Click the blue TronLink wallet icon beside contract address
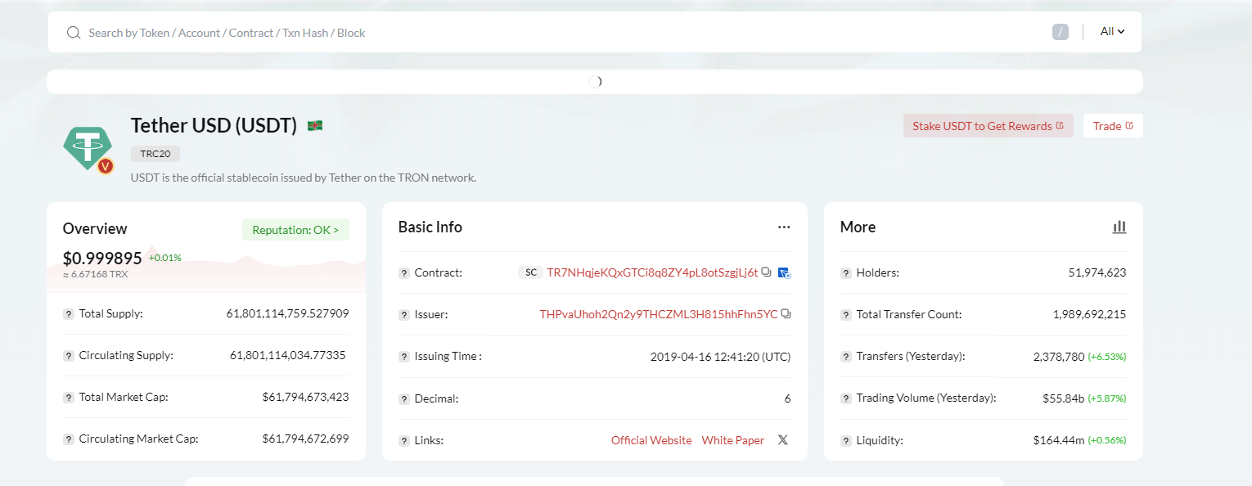 click(784, 272)
